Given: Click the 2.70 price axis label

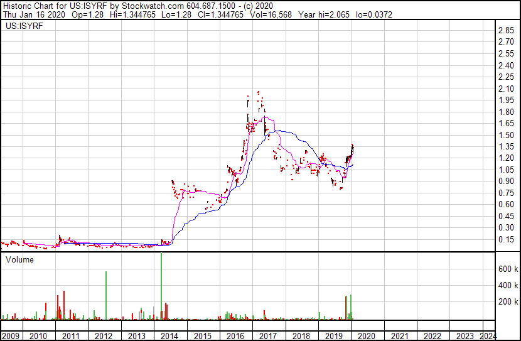Looking at the screenshot, I should click(506, 42).
